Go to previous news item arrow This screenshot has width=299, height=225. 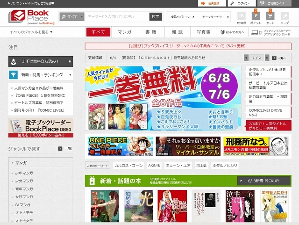pos(246,58)
